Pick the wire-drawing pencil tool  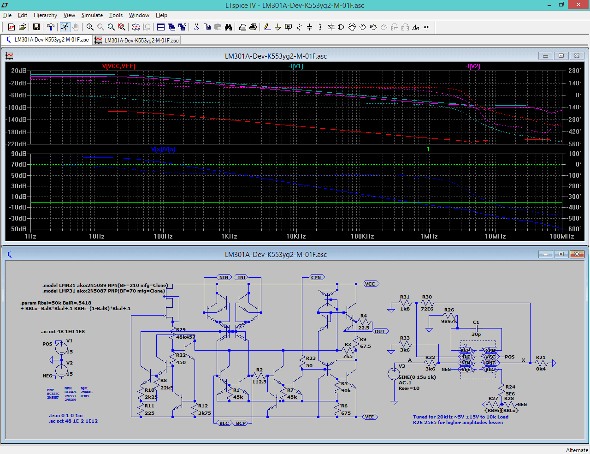coord(267,27)
